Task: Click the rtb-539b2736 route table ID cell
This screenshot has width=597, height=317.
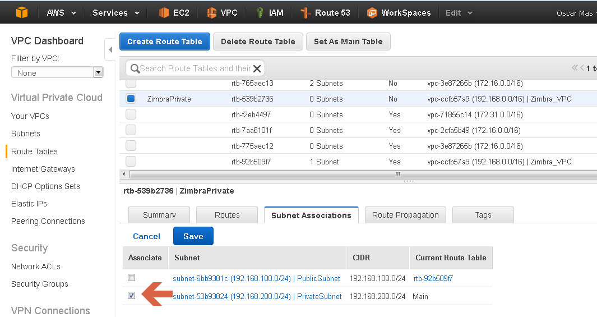Action: point(252,99)
